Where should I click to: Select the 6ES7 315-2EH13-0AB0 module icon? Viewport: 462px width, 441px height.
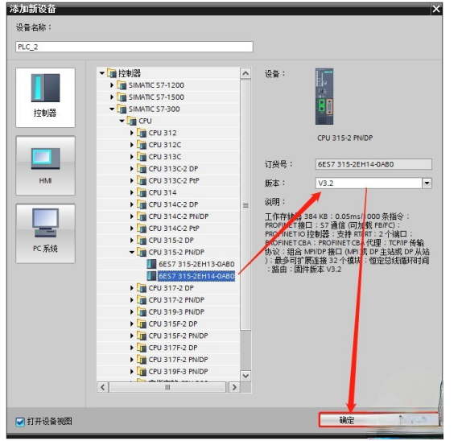(x=151, y=264)
